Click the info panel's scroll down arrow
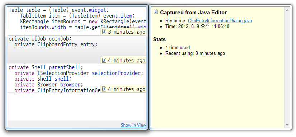The width and height of the screenshot is (296, 137). coord(287,125)
